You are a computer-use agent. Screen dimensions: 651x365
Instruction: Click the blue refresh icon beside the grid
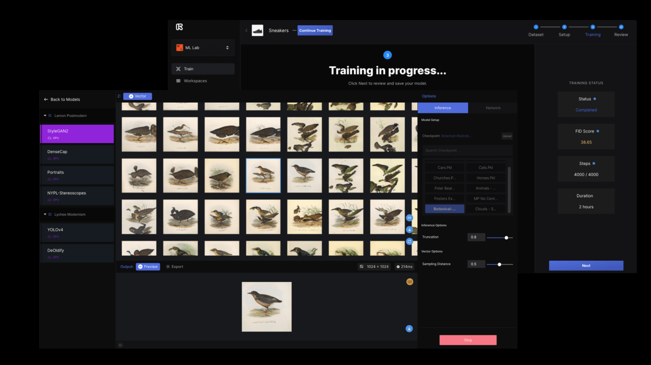click(409, 241)
